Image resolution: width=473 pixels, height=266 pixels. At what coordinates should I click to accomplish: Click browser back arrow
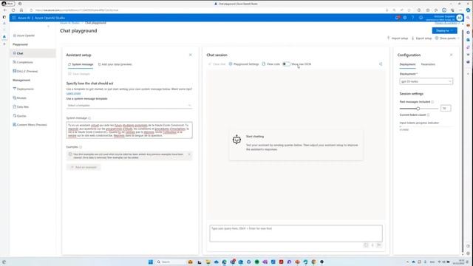point(5,10)
